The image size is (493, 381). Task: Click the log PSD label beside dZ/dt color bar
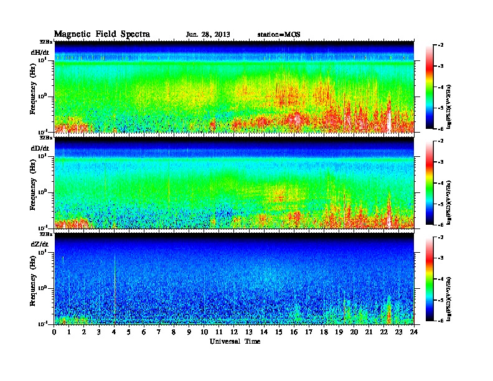449,299
